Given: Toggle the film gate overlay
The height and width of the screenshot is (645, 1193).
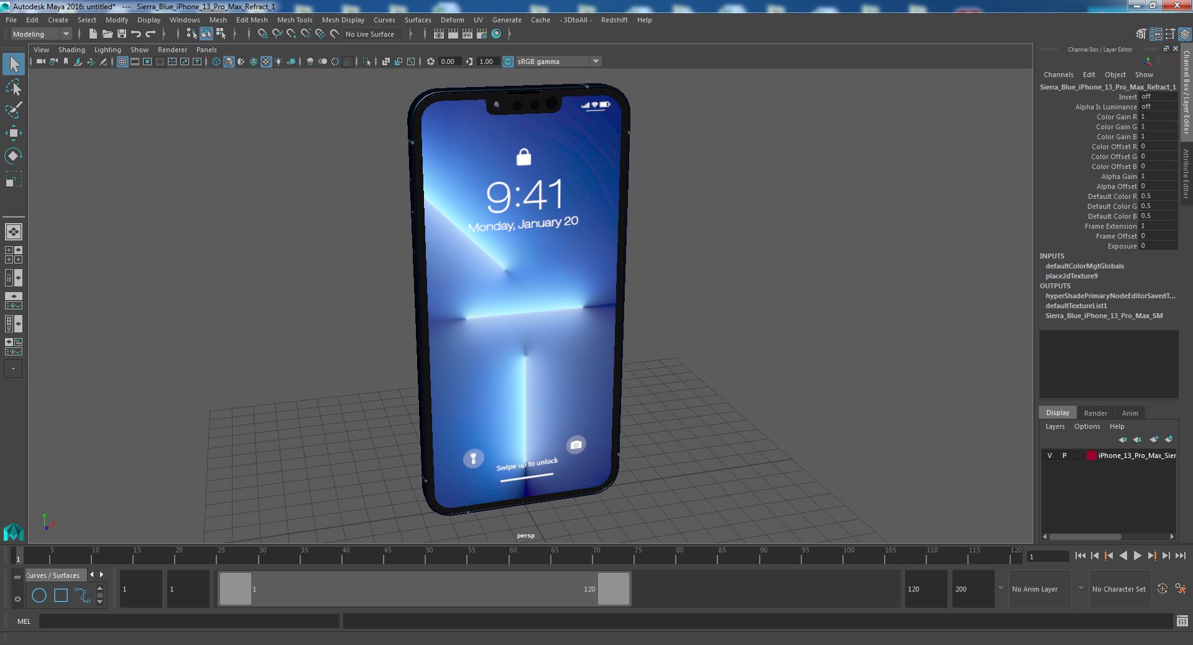Looking at the screenshot, I should click(x=135, y=62).
